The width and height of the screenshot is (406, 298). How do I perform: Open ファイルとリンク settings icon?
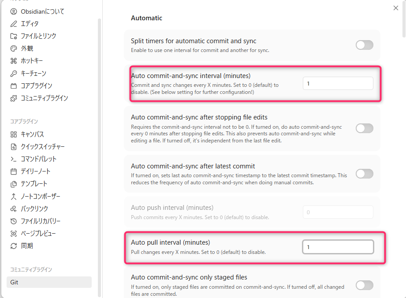pyautogui.click(x=14, y=36)
